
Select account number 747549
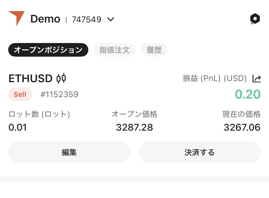pyautogui.click(x=86, y=19)
